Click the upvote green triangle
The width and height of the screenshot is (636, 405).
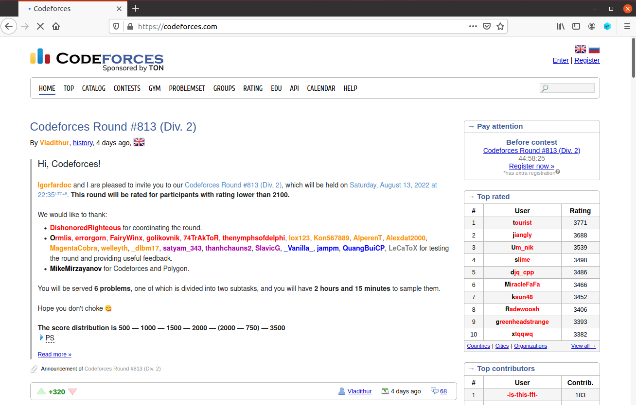coord(41,391)
